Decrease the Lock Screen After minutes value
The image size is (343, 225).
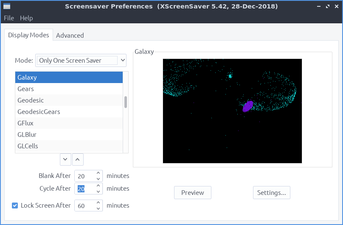click(98, 208)
